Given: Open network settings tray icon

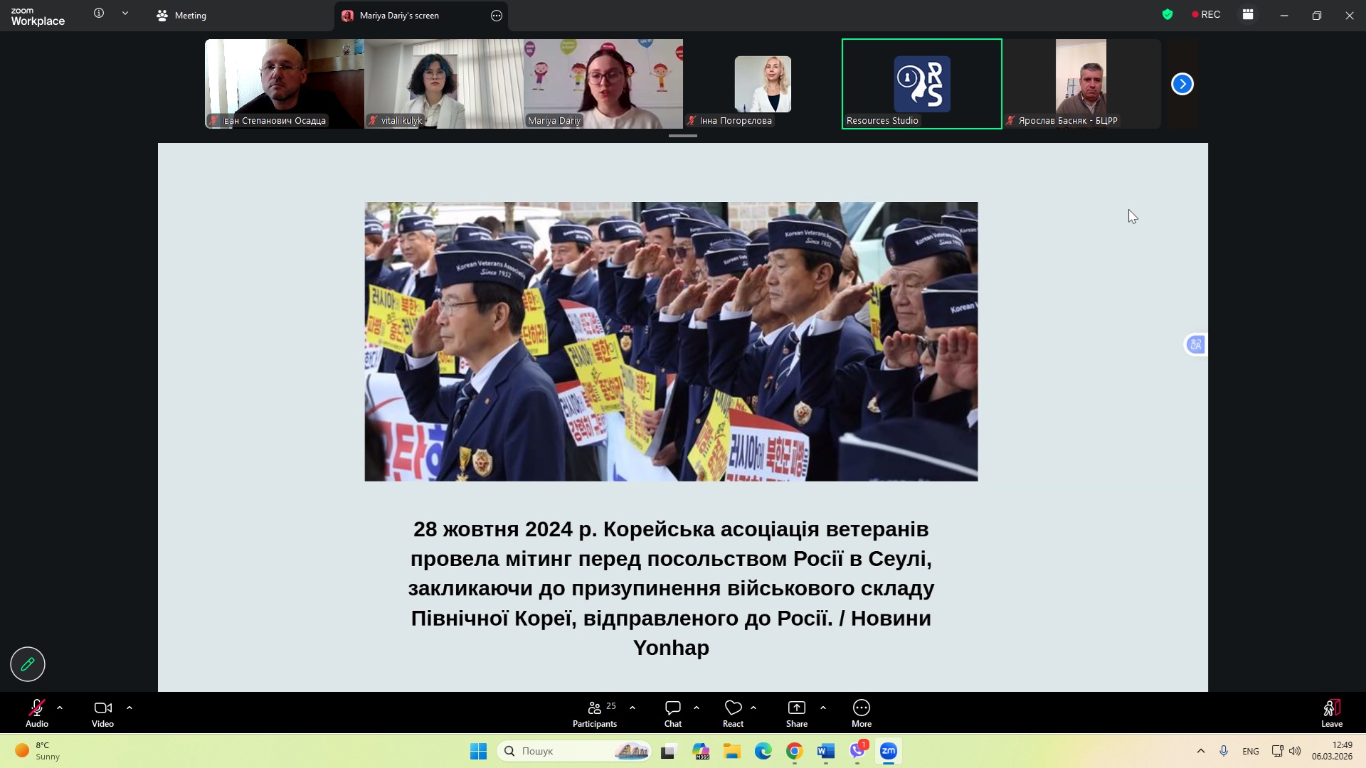Looking at the screenshot, I should tap(1278, 751).
